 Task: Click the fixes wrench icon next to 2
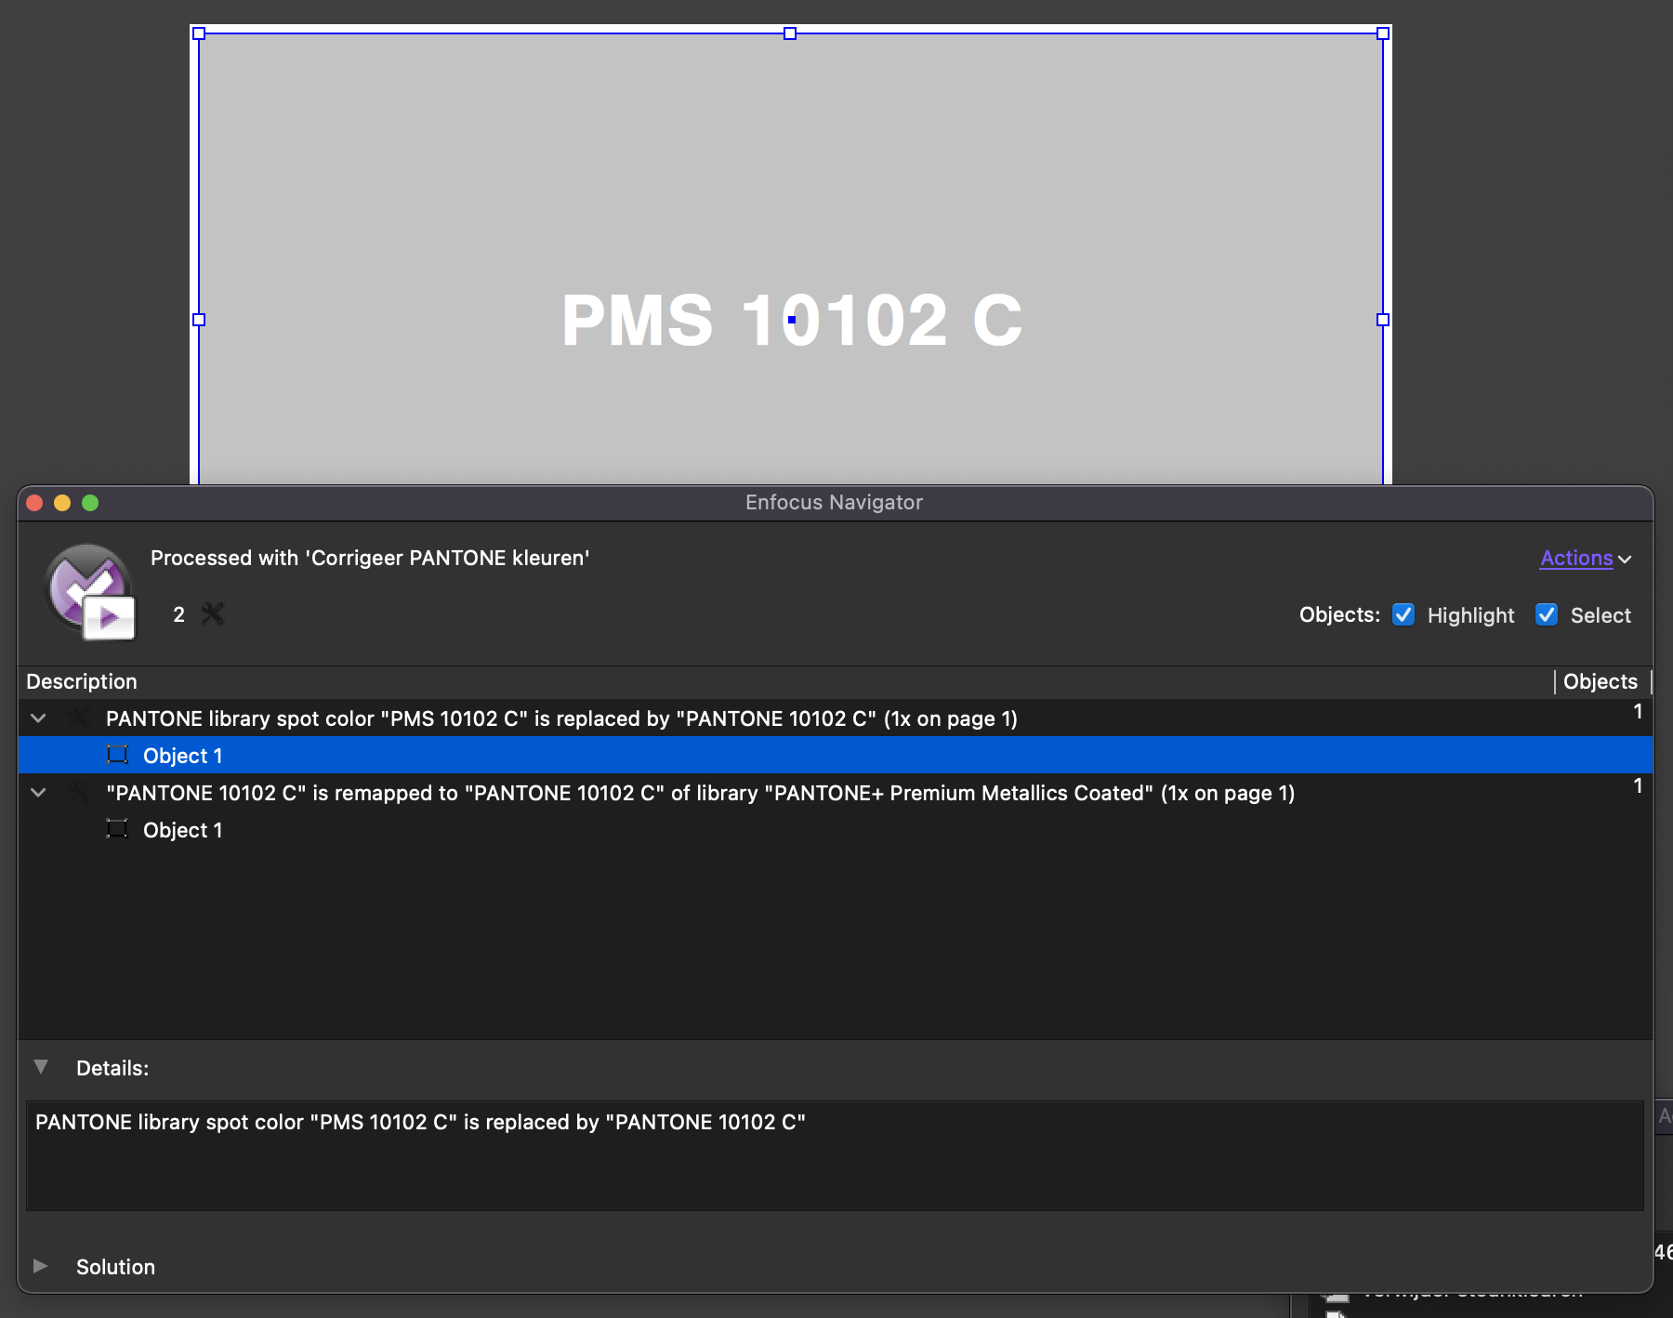(213, 613)
